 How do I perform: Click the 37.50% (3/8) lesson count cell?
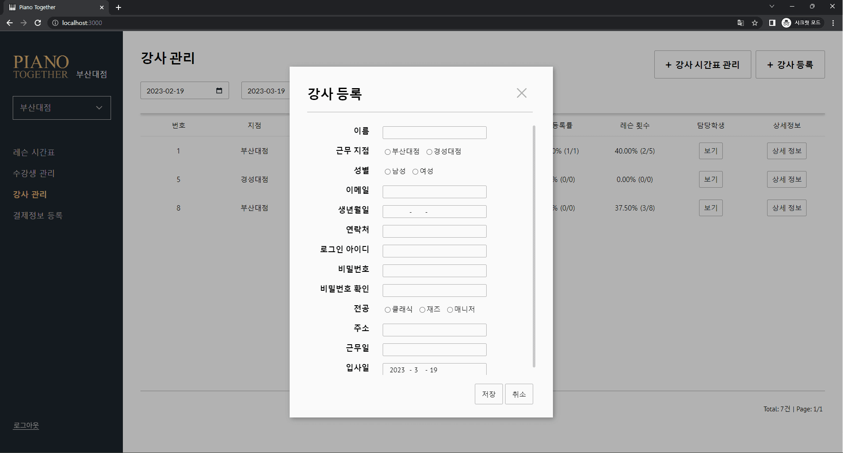point(635,208)
